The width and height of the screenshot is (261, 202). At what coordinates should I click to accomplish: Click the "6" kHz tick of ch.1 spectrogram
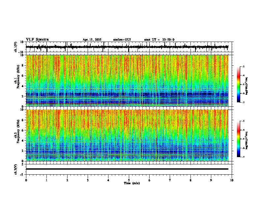tap(23, 76)
